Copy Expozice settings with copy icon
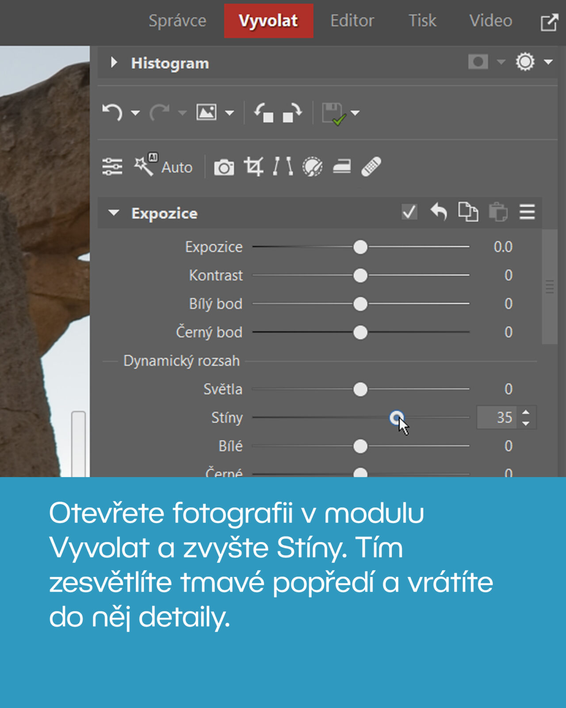This screenshot has height=708, width=566. click(468, 212)
